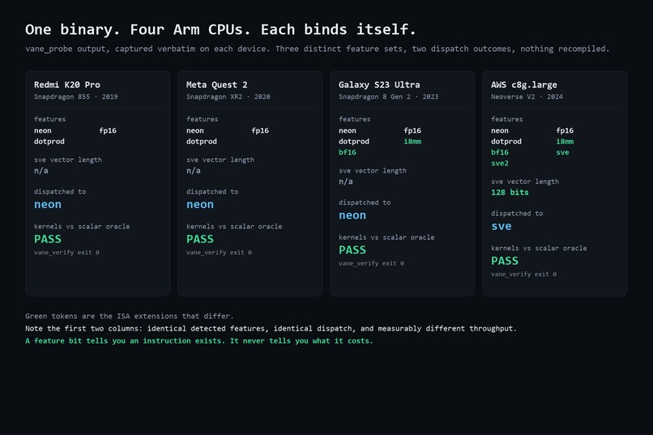Click 'n/a' vector length in Redmi card
This screenshot has height=435, width=653.
[x=41, y=171]
